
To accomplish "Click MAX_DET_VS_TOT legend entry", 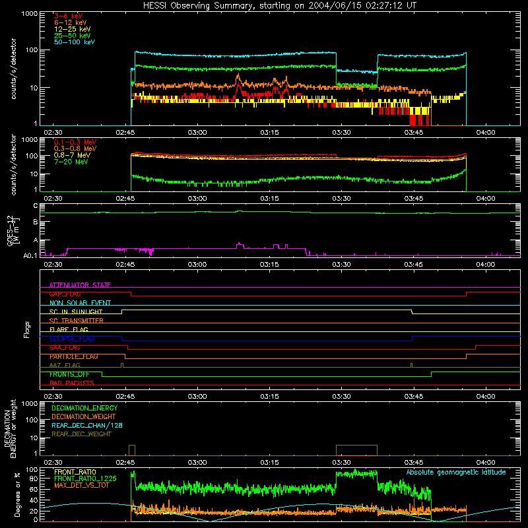I will pyautogui.click(x=81, y=485).
